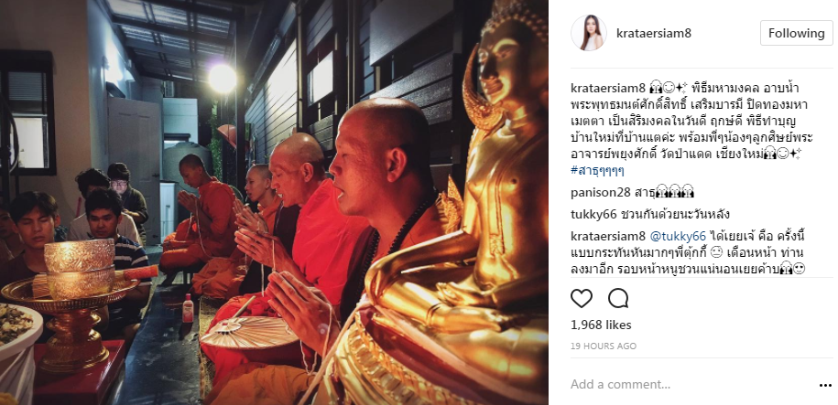Viewport: 838px width, 405px height.
Task: Toggle the Following button
Action: point(796,33)
